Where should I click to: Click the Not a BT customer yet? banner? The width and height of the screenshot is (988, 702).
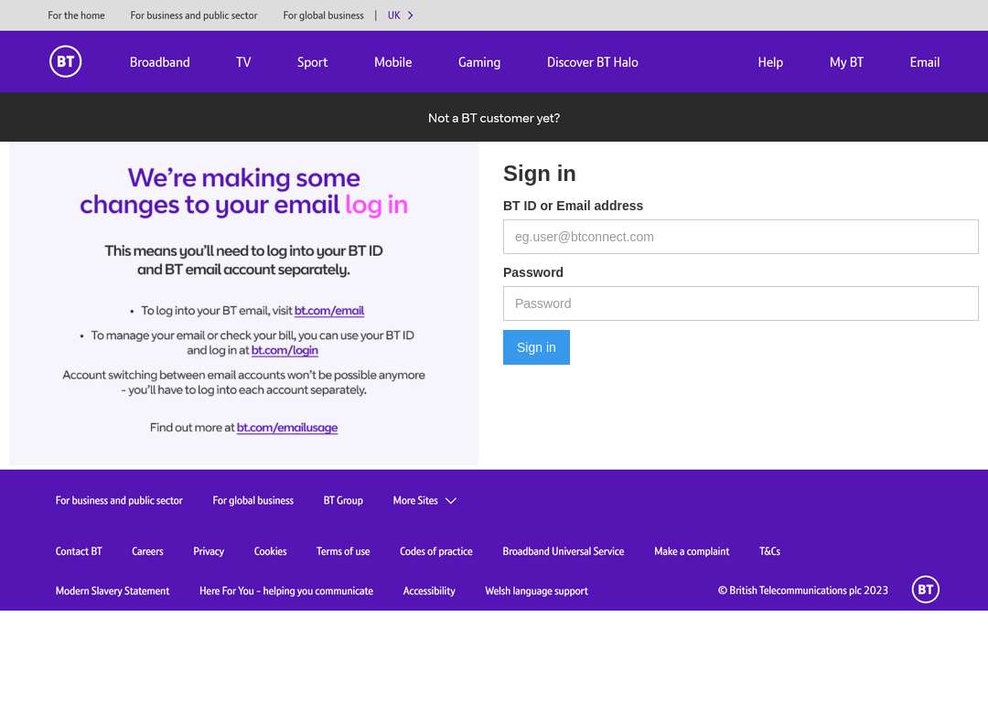coord(494,118)
